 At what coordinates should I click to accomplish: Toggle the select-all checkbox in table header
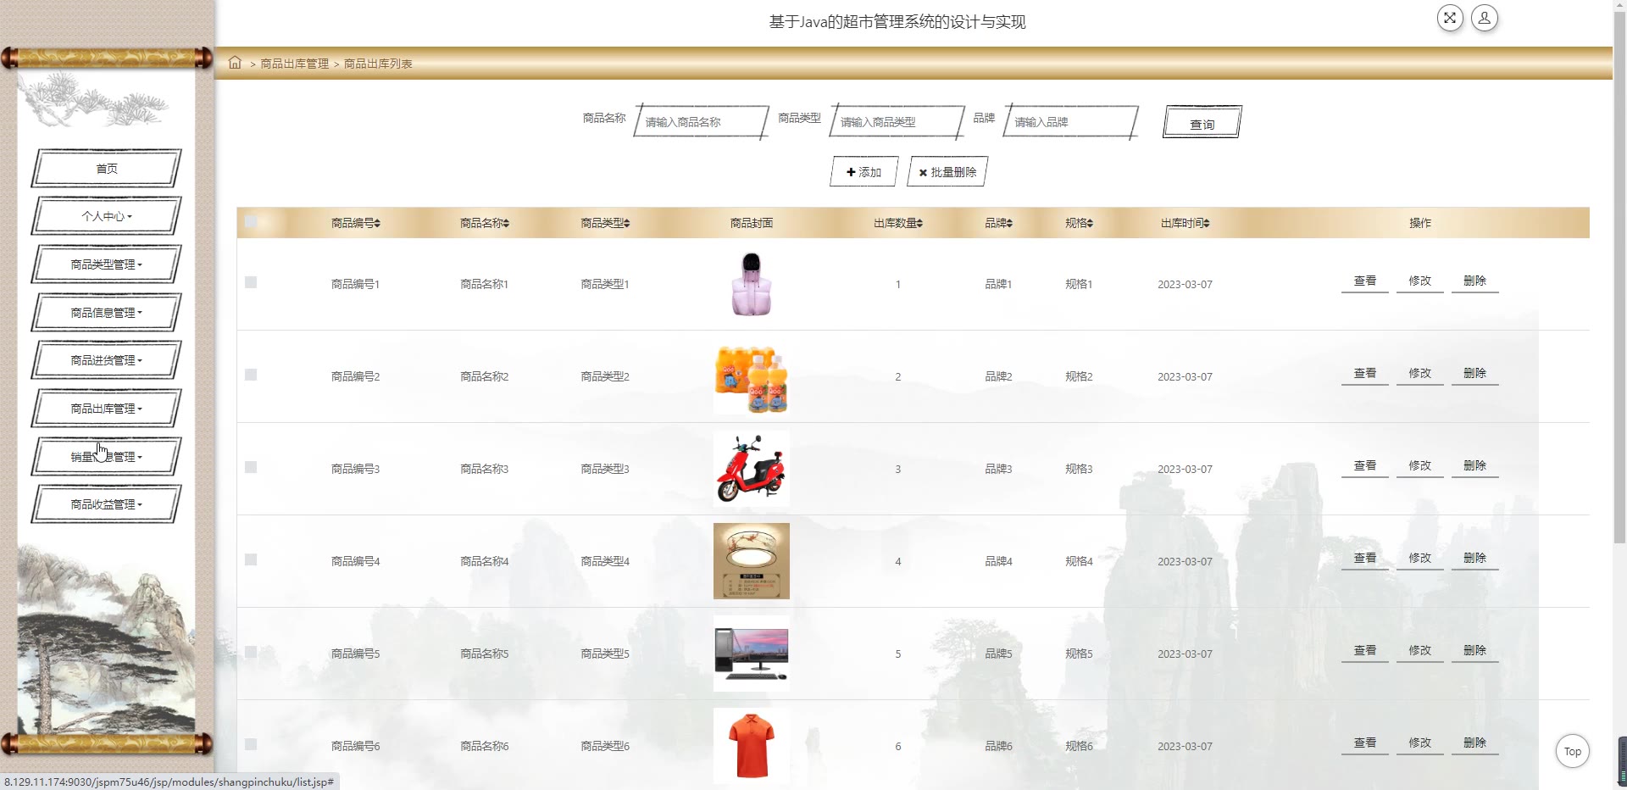click(251, 222)
